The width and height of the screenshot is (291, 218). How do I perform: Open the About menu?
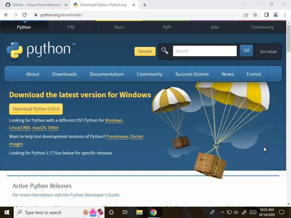pos(33,74)
